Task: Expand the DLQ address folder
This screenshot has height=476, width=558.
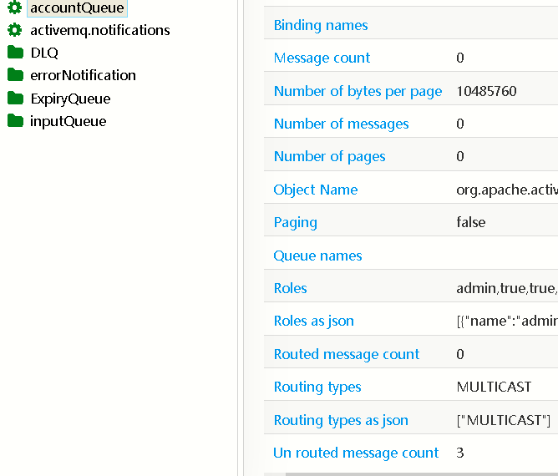Action: (44, 53)
